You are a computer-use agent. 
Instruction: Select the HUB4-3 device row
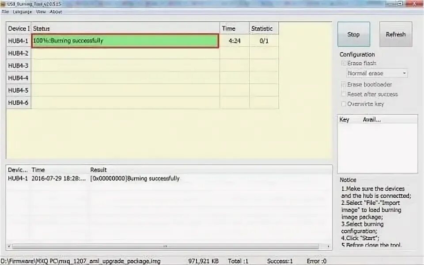142,65
